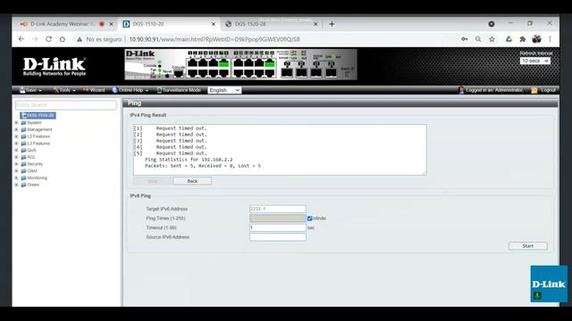The height and width of the screenshot is (321, 572).
Task: Click the Fuzzy Search input box
Action: click(66, 105)
